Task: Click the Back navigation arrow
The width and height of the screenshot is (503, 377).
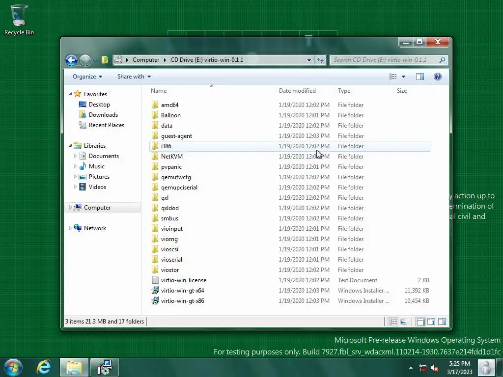Action: [71, 60]
